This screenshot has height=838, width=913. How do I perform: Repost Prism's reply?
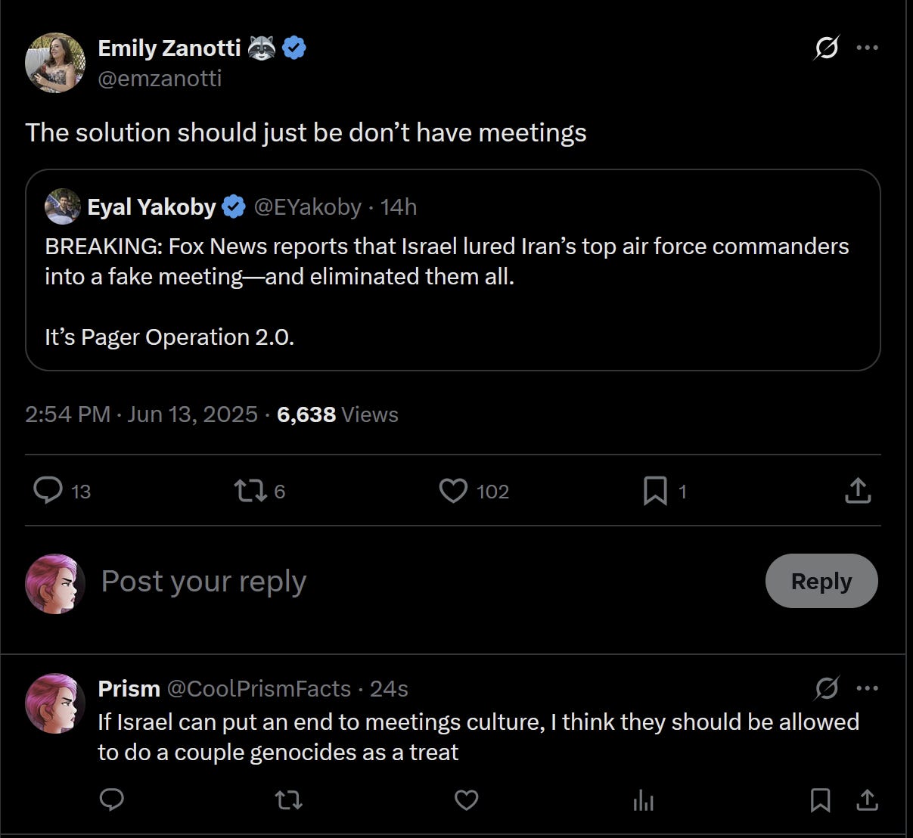coord(288,799)
